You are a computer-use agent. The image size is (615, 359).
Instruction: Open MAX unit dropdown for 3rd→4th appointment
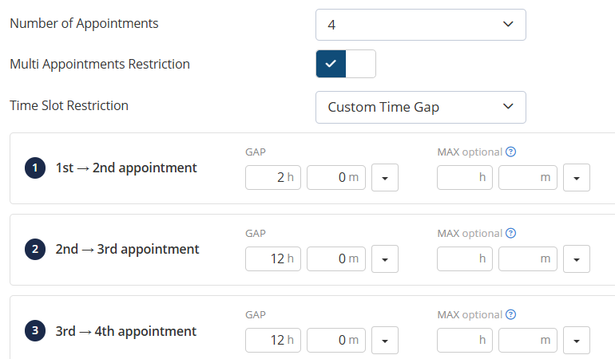pyautogui.click(x=576, y=340)
